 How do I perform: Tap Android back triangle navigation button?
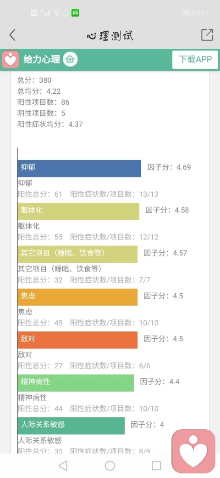coord(63,466)
